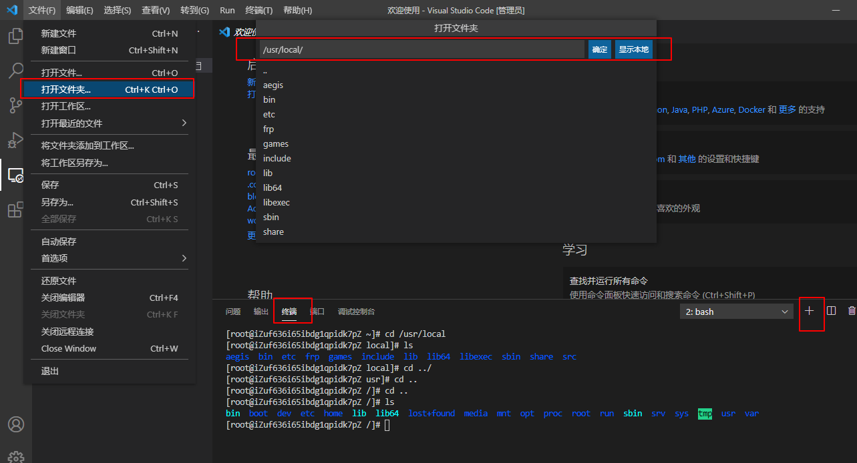857x463 pixels.
Task: Click the VS Code logo icon
Action: pyautogui.click(x=11, y=10)
